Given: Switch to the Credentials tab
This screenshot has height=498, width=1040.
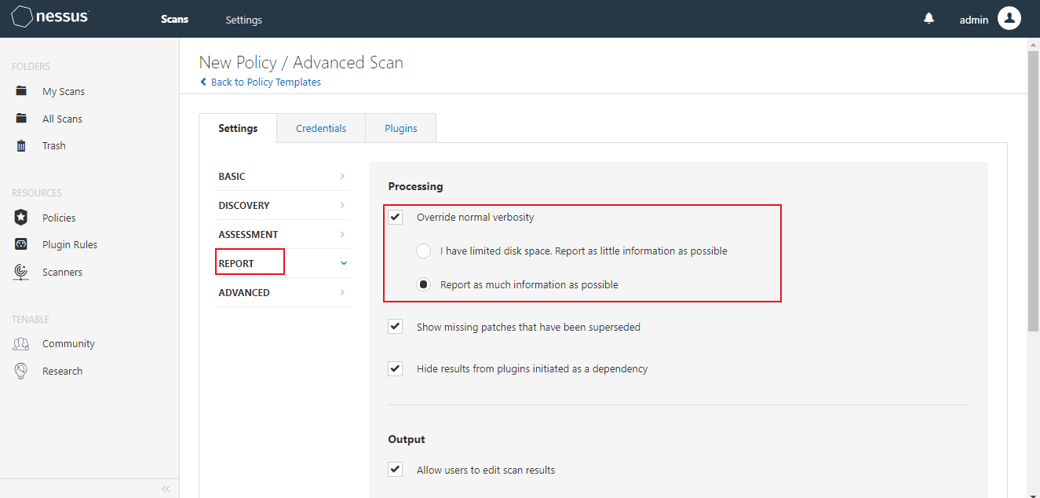Looking at the screenshot, I should tap(321, 129).
